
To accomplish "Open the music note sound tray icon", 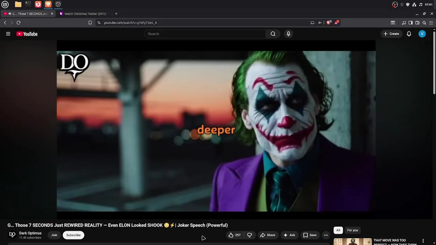I will (x=421, y=4).
